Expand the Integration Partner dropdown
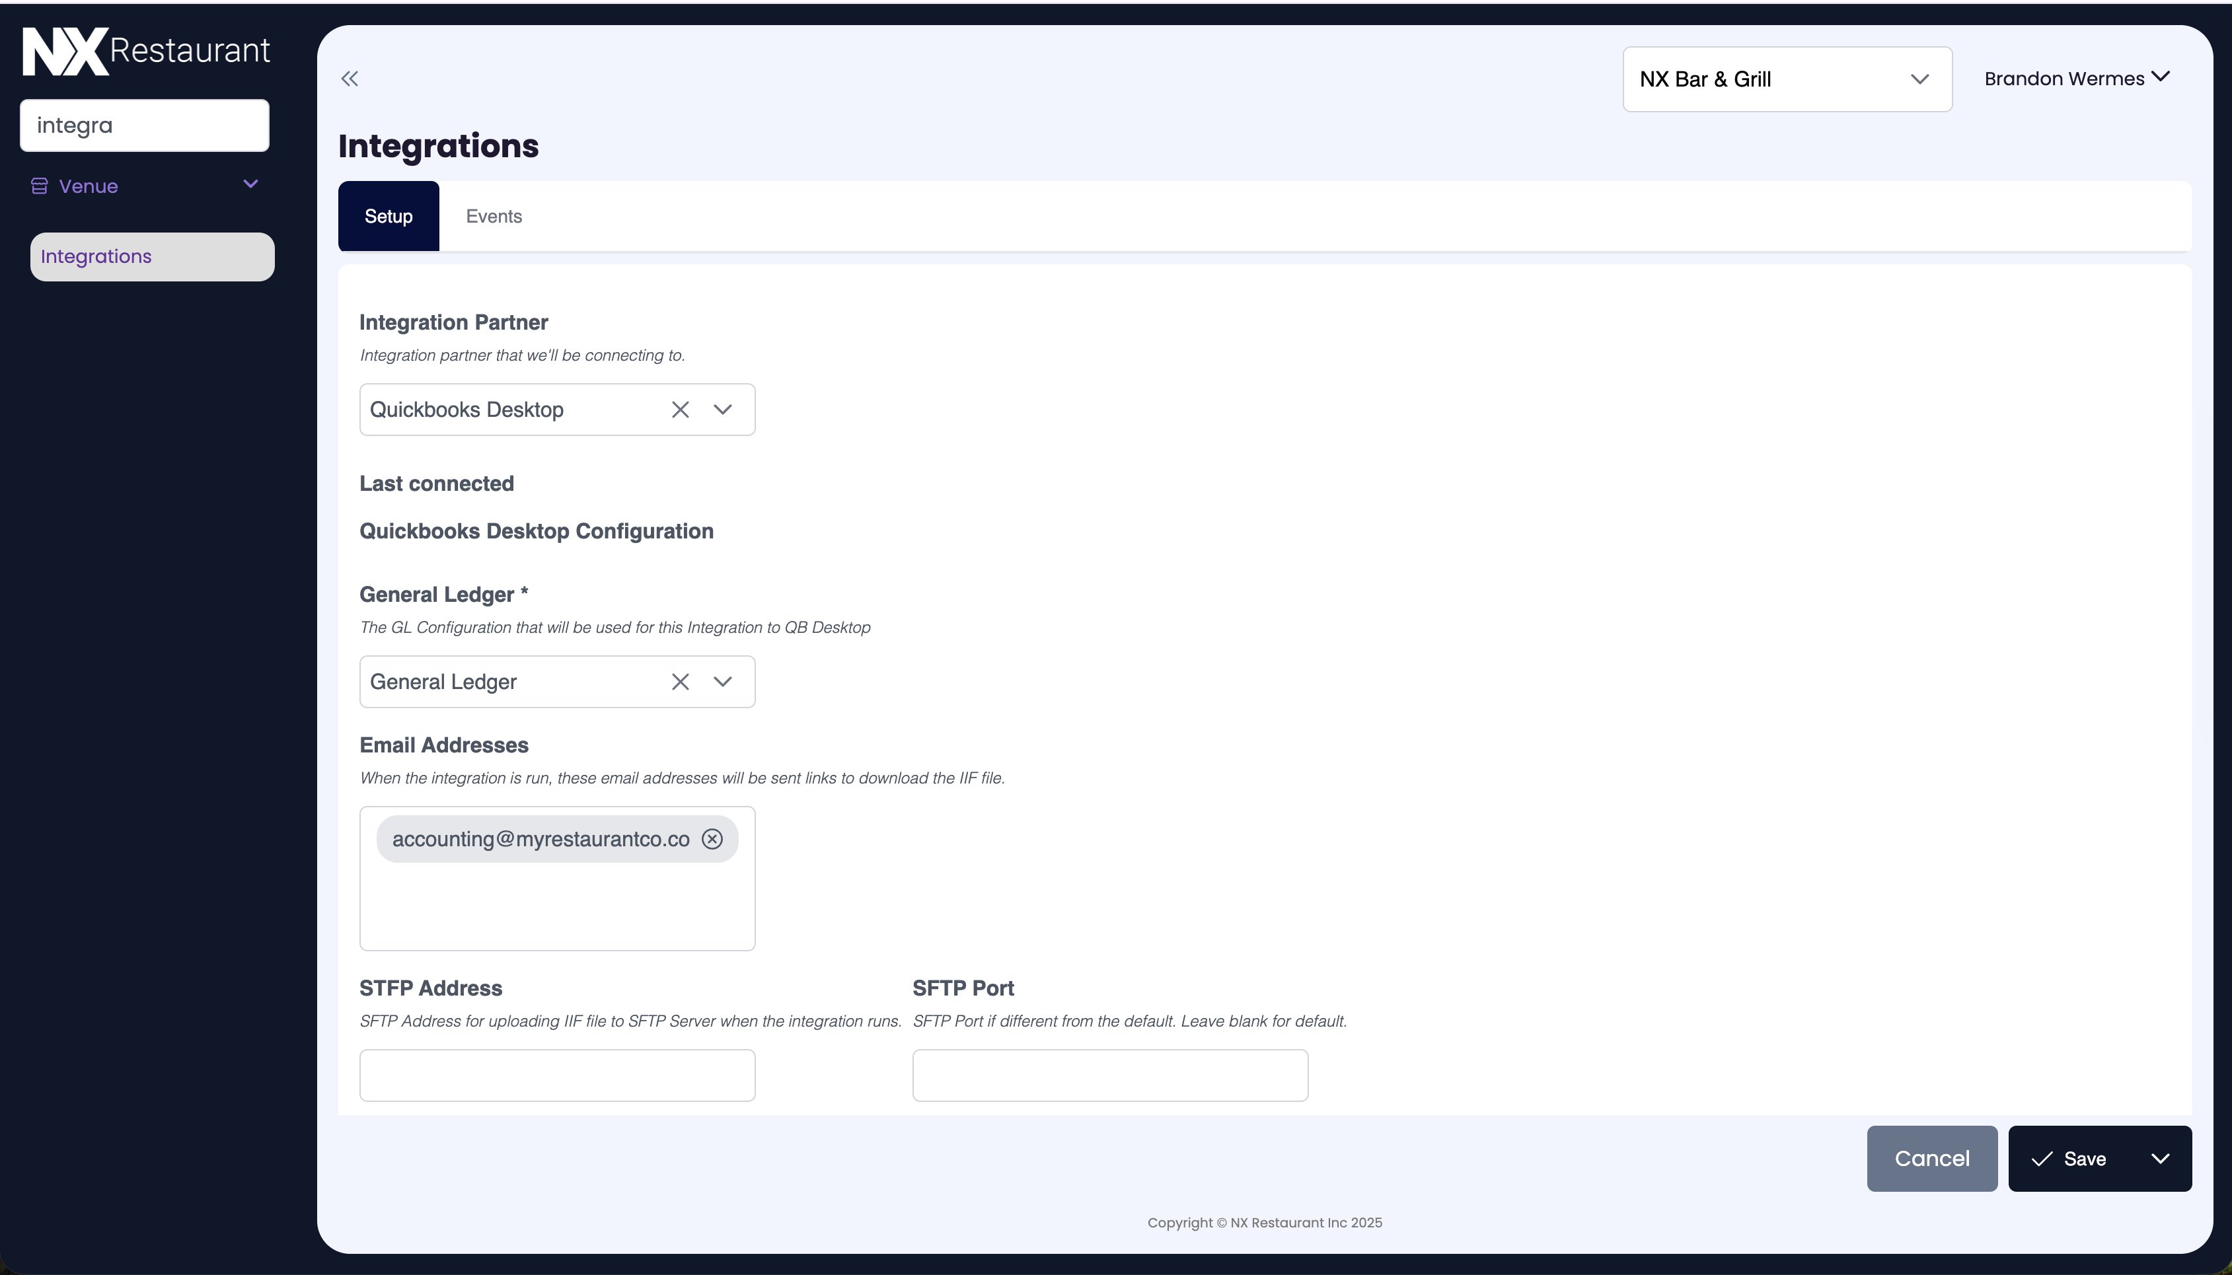Image resolution: width=2232 pixels, height=1275 pixels. pos(722,410)
